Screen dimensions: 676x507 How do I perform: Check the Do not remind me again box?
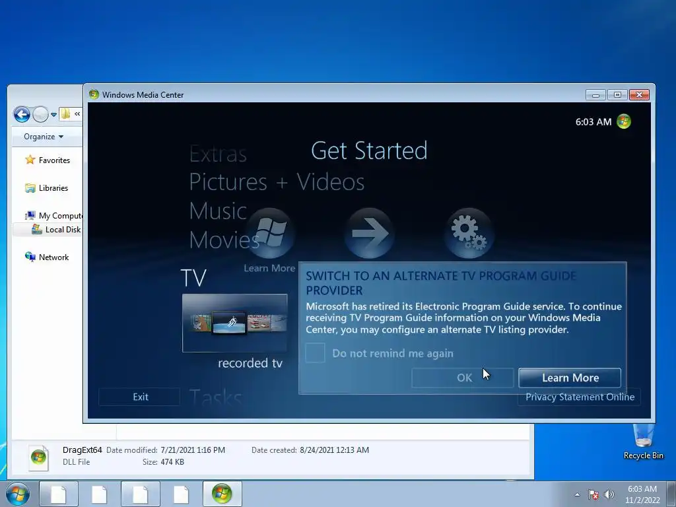click(x=315, y=353)
